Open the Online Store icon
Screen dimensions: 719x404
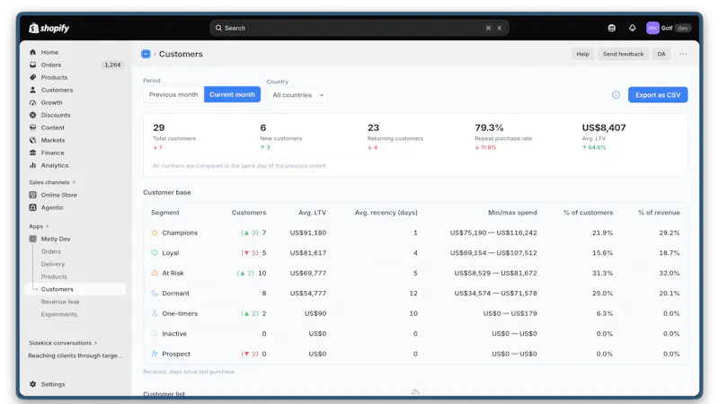(x=32, y=195)
